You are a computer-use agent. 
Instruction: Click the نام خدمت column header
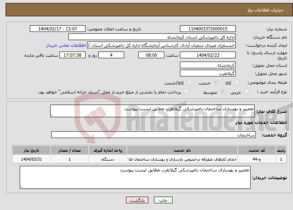(x=182, y=150)
